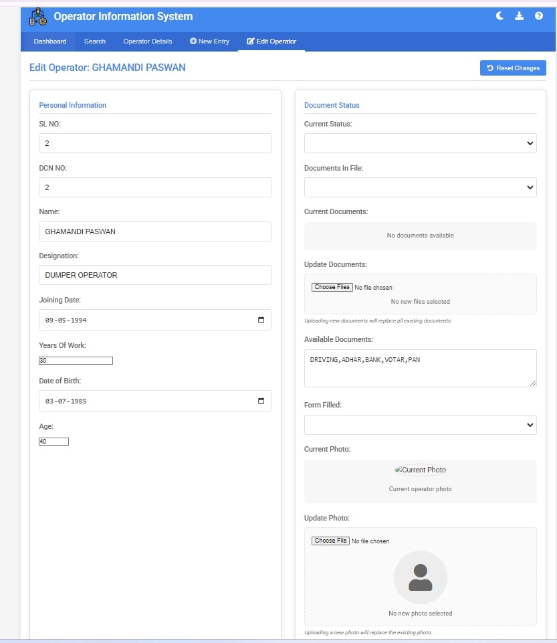This screenshot has height=643, width=557.
Task: Open Date of Birth calendar picker icon
Action: (261, 401)
